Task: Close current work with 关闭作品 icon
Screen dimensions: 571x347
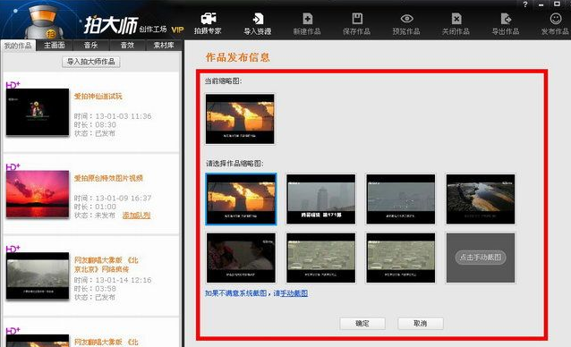Action: tap(456, 24)
